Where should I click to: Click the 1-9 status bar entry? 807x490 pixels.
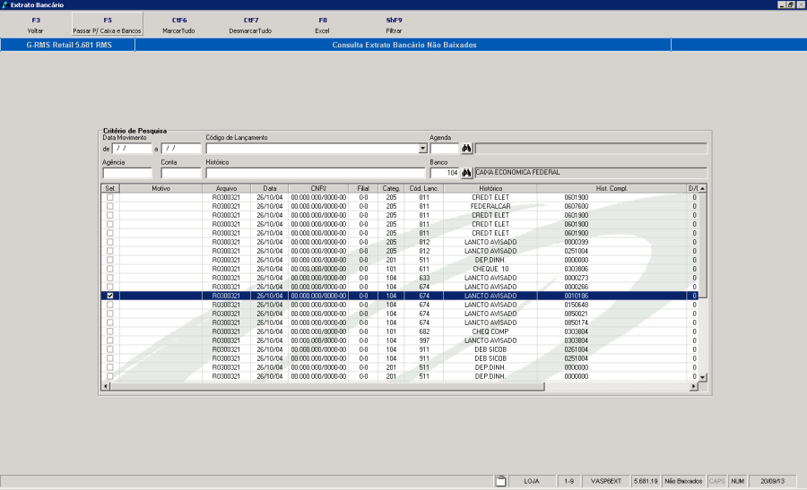[568, 481]
